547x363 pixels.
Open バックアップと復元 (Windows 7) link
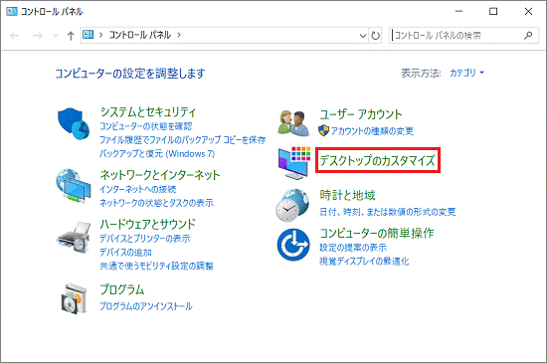point(157,153)
